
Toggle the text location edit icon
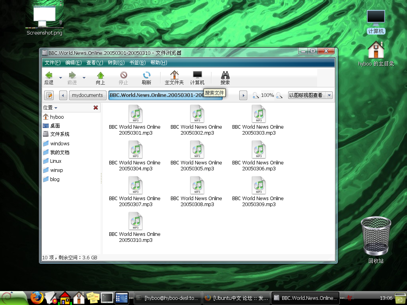[49, 95]
